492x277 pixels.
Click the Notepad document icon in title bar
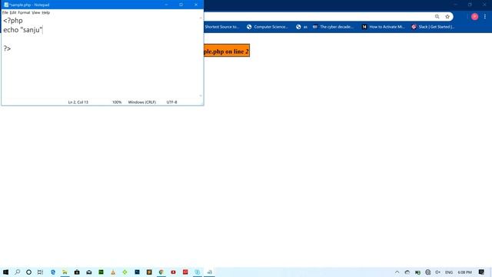tap(6, 5)
